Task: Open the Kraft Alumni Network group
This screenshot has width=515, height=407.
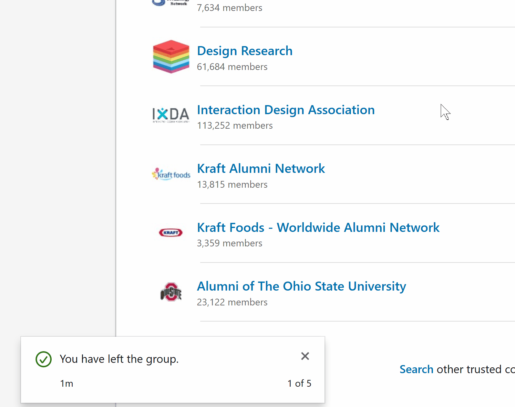Action: click(x=261, y=169)
